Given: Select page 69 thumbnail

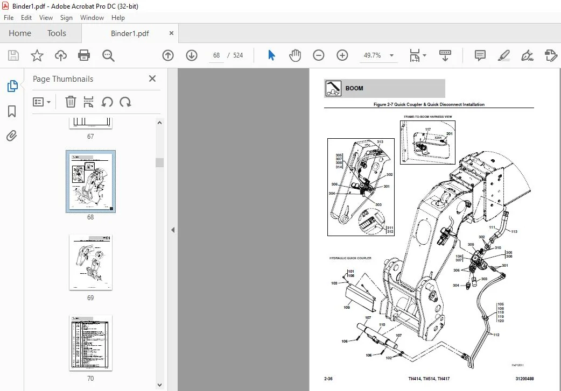Looking at the screenshot, I should click(x=90, y=262).
